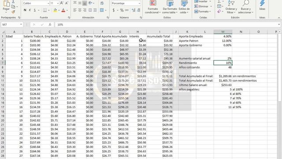Decrease font size with the smaller A icon
The height and width of the screenshot is (159, 282).
pyautogui.click(x=67, y=3)
